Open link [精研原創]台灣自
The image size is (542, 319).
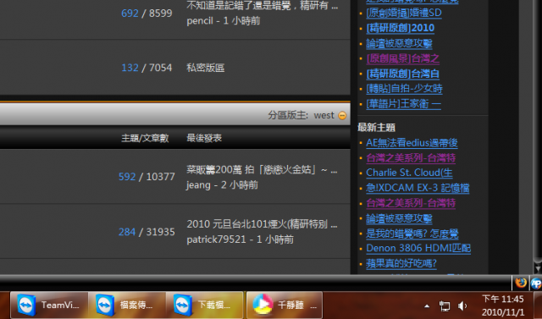(x=403, y=74)
